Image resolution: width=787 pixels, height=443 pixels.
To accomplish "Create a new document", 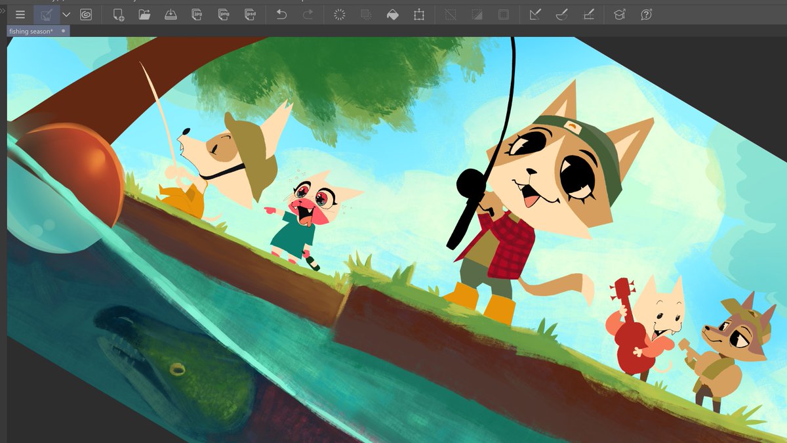I will [120, 13].
